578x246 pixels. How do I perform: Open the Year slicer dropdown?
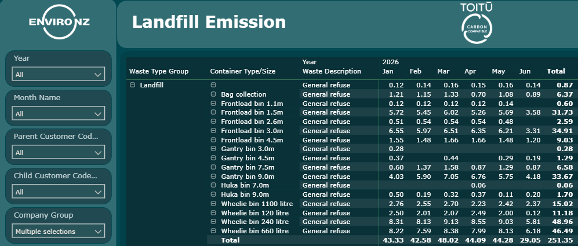58,74
